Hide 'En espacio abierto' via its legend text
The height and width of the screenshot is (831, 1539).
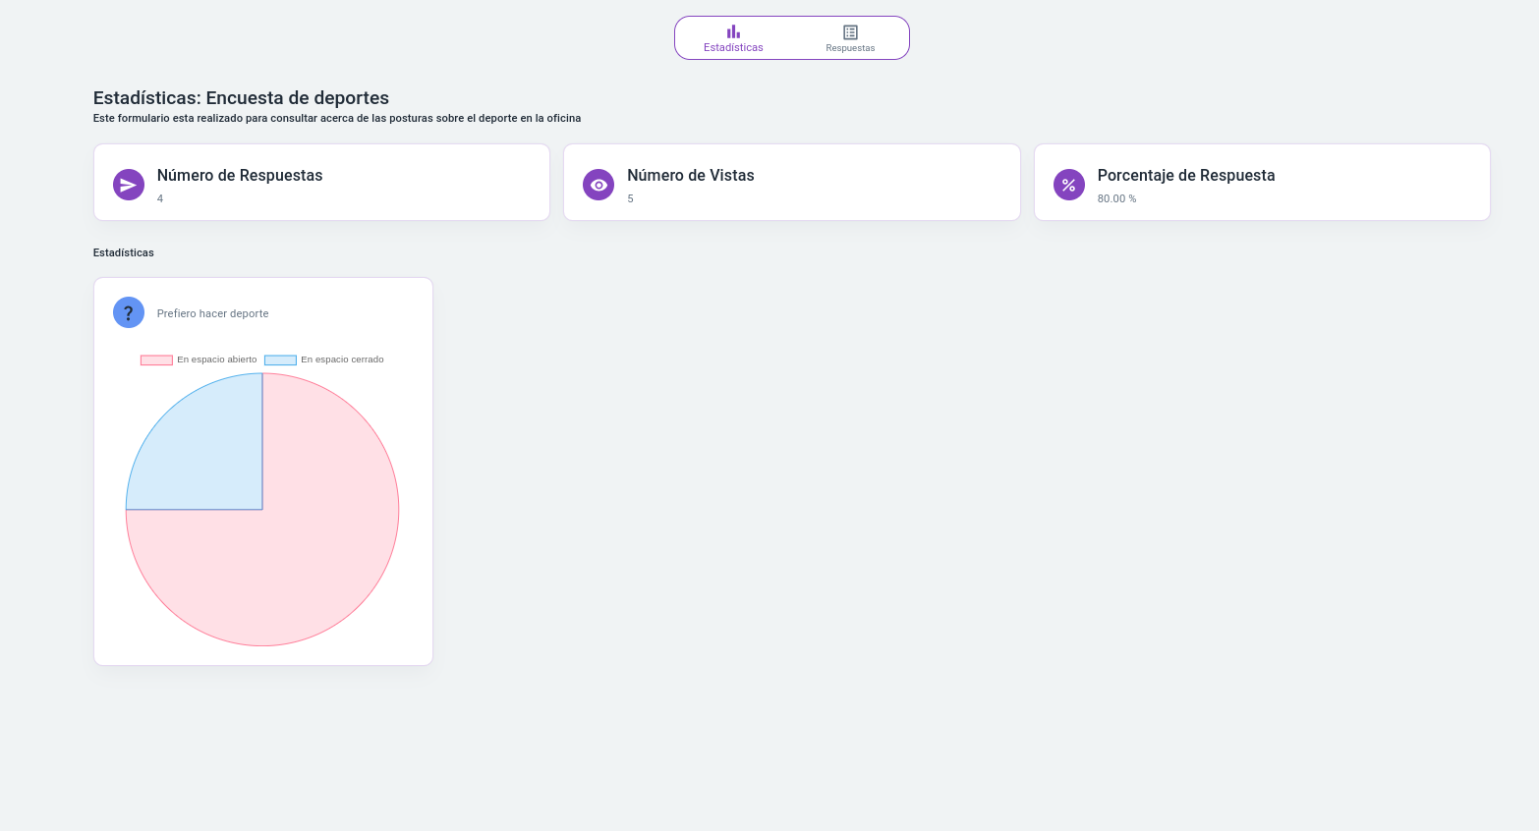tap(216, 360)
